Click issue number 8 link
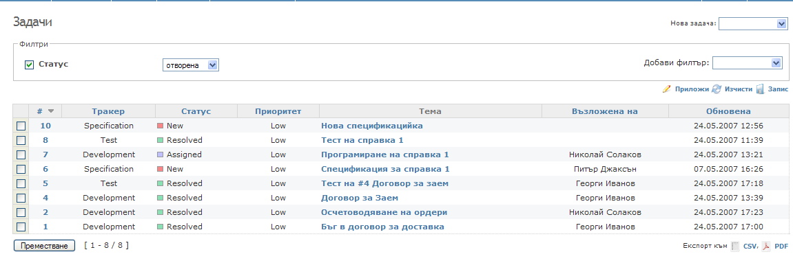 (45, 140)
